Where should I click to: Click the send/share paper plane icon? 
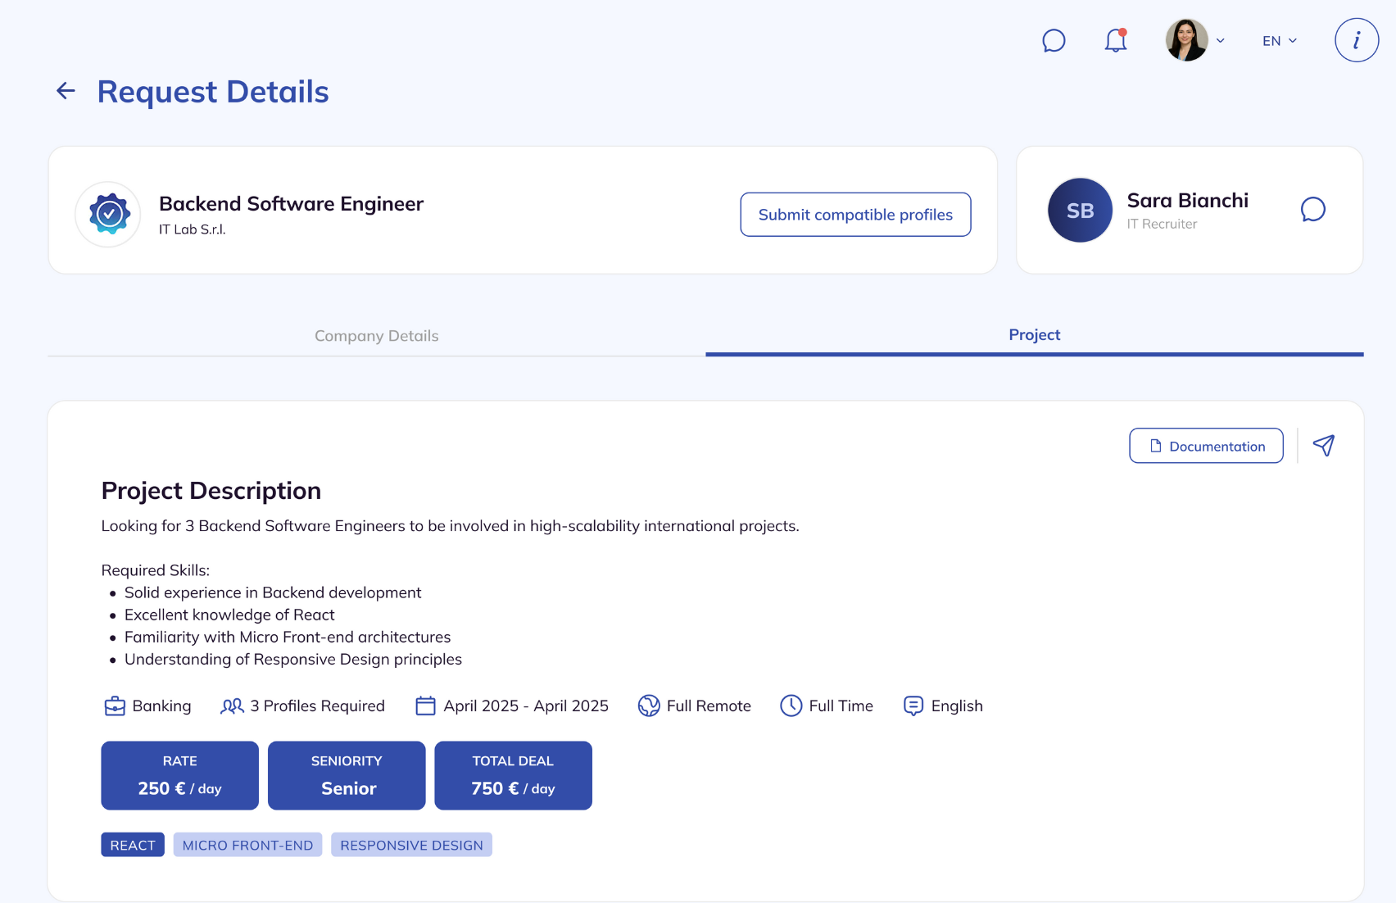click(x=1325, y=446)
